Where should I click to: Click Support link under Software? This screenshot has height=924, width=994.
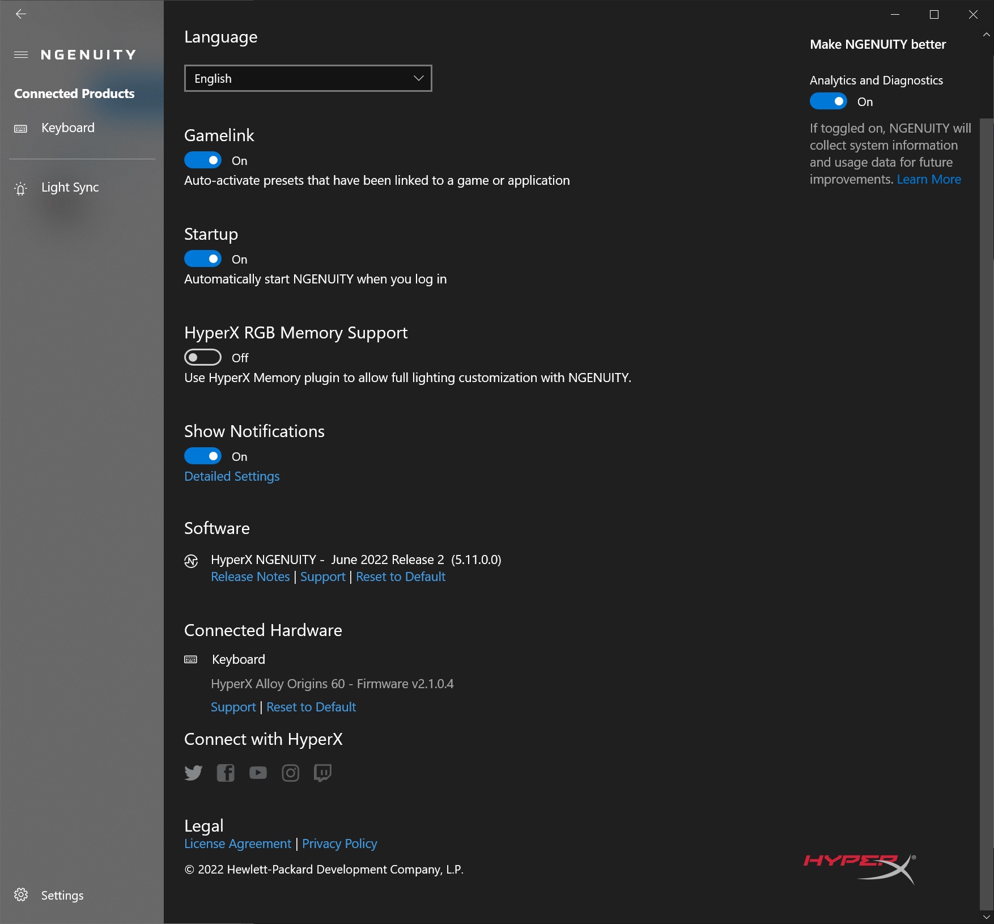tap(323, 577)
